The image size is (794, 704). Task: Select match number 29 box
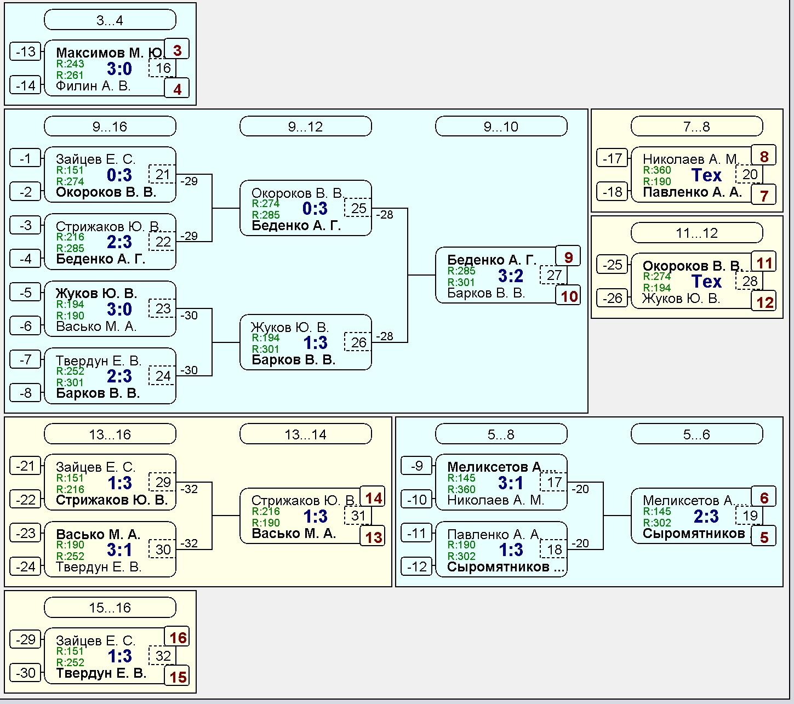pyautogui.click(x=163, y=482)
